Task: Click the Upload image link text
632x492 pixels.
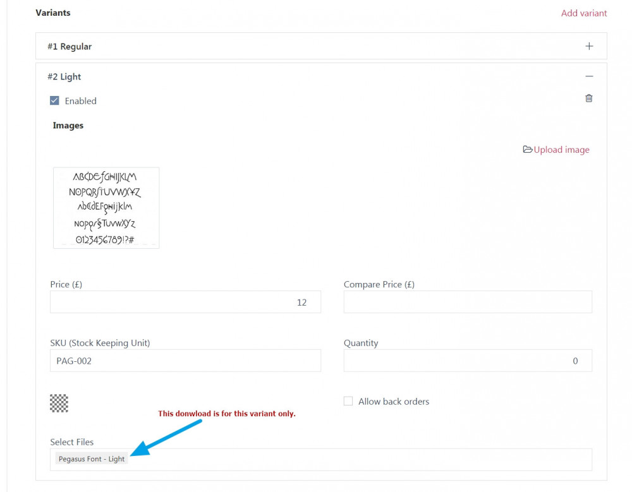Action: [x=561, y=150]
